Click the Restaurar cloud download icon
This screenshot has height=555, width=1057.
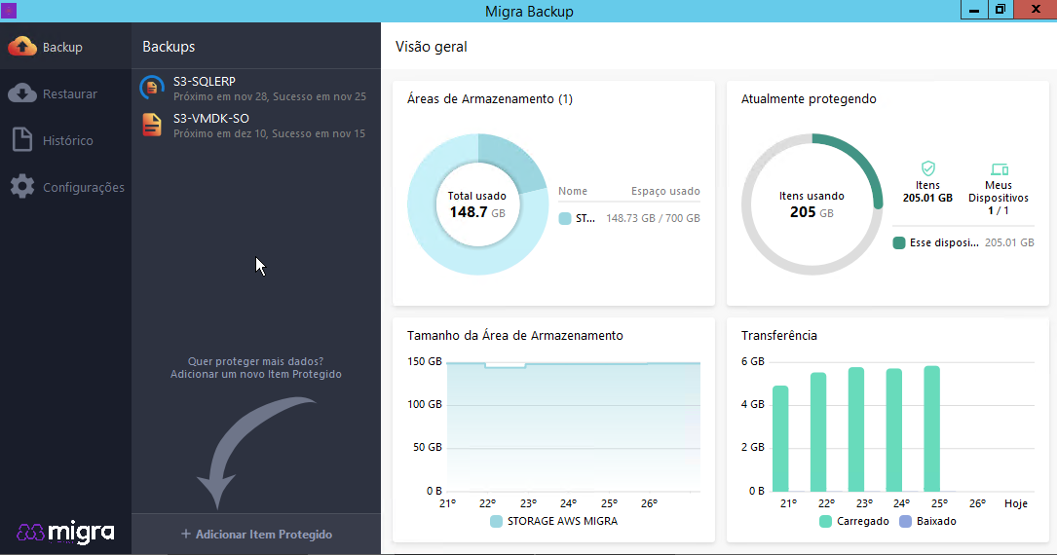(x=21, y=93)
